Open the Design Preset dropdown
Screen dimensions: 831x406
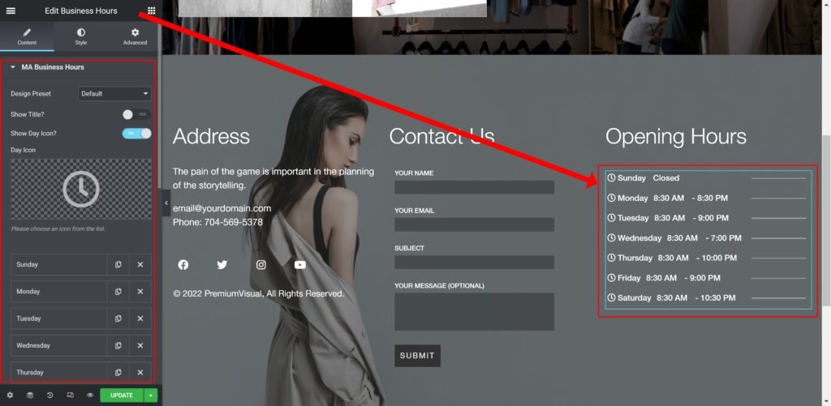tap(114, 94)
